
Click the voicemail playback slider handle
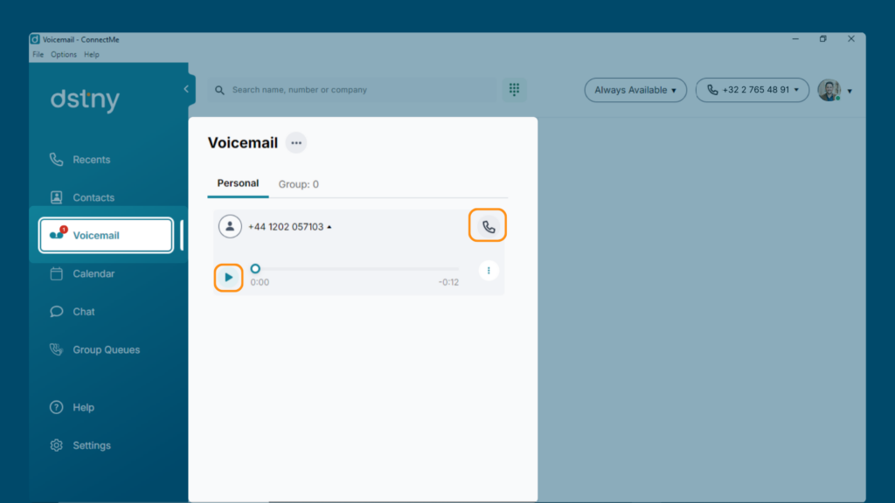[255, 269]
